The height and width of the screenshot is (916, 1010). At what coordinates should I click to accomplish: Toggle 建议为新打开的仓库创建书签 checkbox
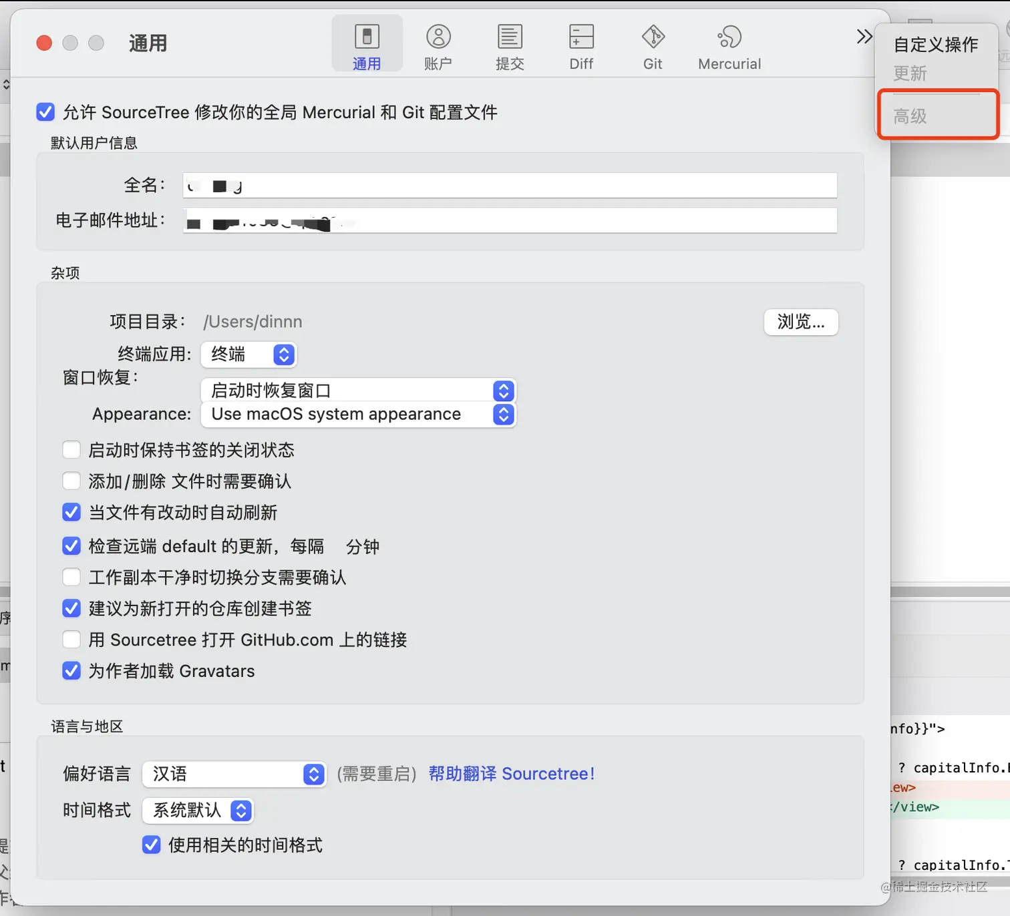click(71, 608)
